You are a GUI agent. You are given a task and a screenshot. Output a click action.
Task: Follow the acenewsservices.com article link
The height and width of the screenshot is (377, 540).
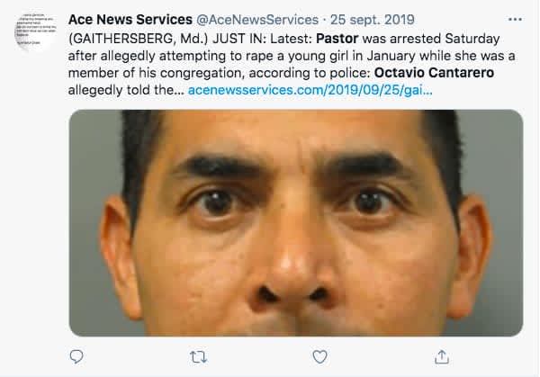(x=310, y=90)
